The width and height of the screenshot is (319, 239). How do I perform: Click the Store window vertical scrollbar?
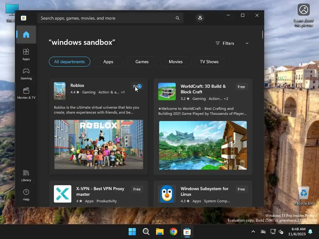click(x=262, y=34)
